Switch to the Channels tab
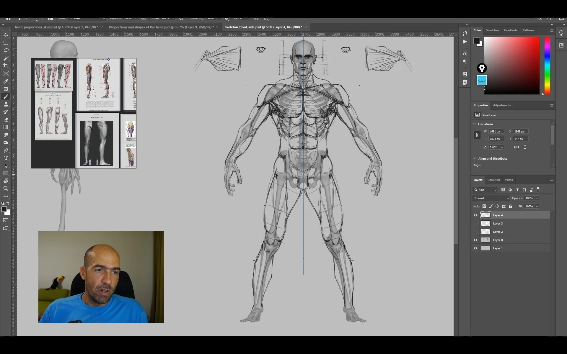The width and height of the screenshot is (567, 354). pyautogui.click(x=493, y=180)
